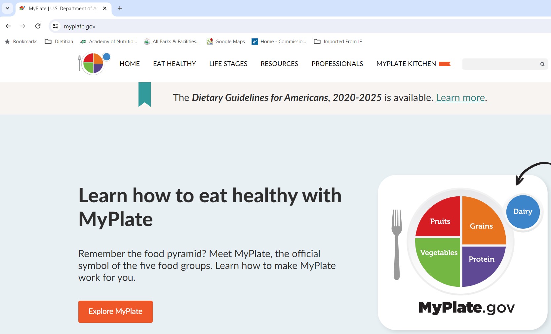The image size is (551, 334).
Task: Open a new browser tab
Action: tap(120, 8)
